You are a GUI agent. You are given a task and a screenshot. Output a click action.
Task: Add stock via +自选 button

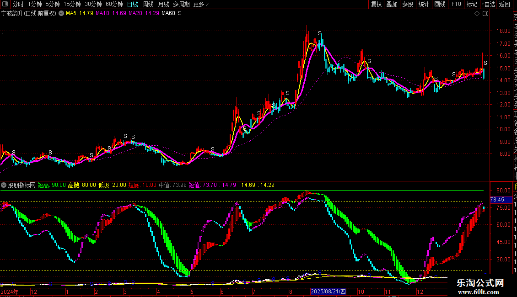(488, 4)
